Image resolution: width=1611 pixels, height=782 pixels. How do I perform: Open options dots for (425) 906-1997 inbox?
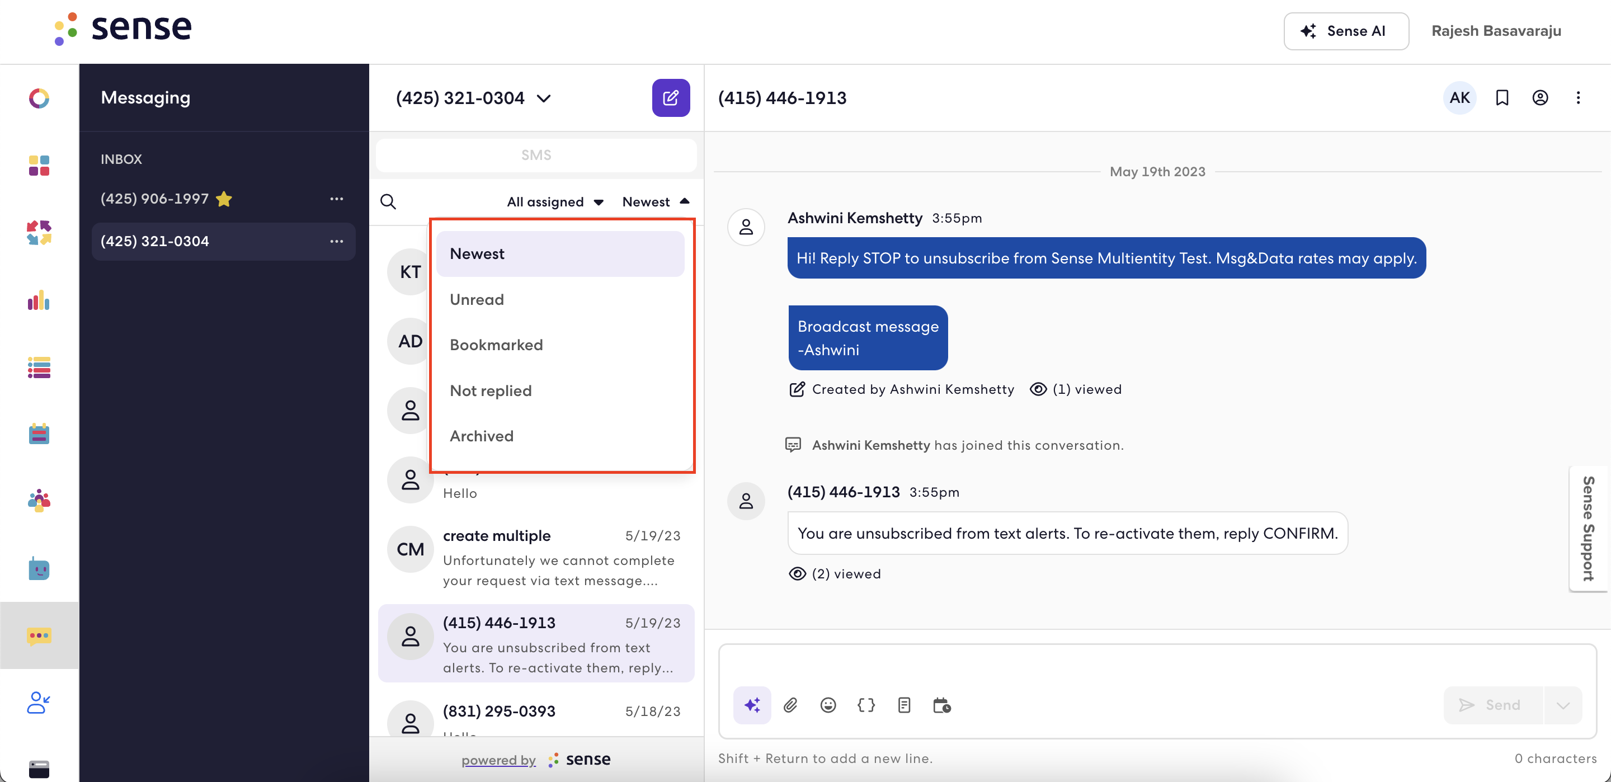[336, 199]
